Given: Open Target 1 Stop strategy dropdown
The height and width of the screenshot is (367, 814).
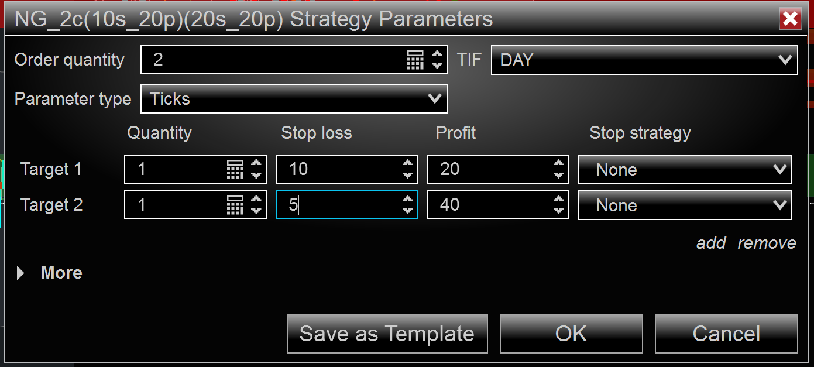Looking at the screenshot, I should (685, 170).
